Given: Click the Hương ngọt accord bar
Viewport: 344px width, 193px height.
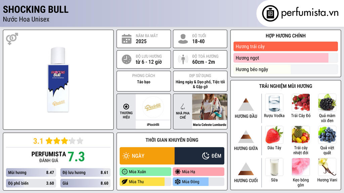Looking at the screenshot, I should (286, 58).
